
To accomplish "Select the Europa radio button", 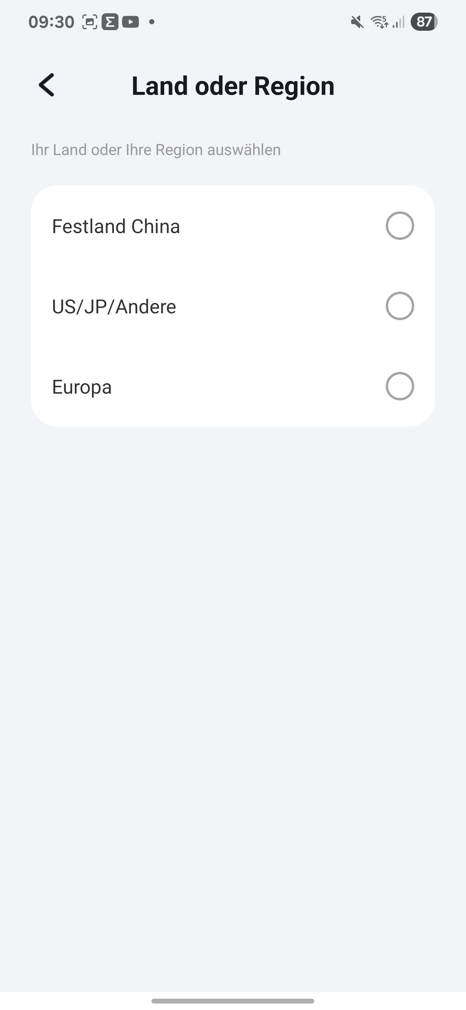I will [399, 386].
